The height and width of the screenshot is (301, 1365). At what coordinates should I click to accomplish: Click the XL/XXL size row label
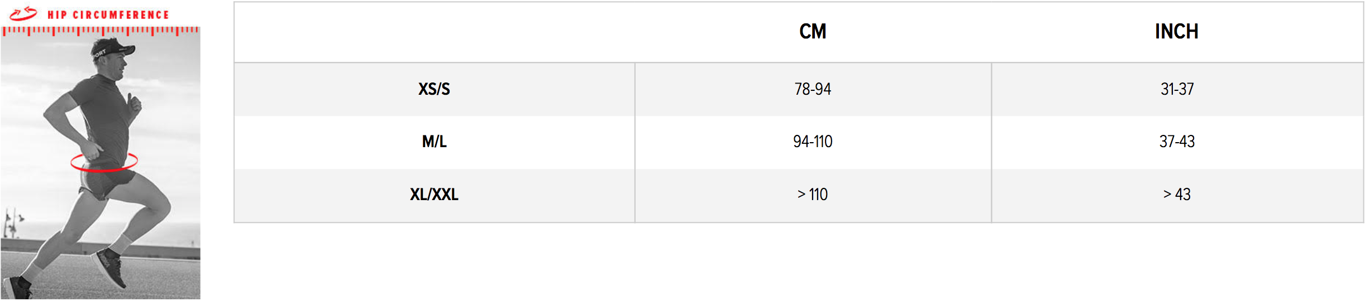pos(434,195)
